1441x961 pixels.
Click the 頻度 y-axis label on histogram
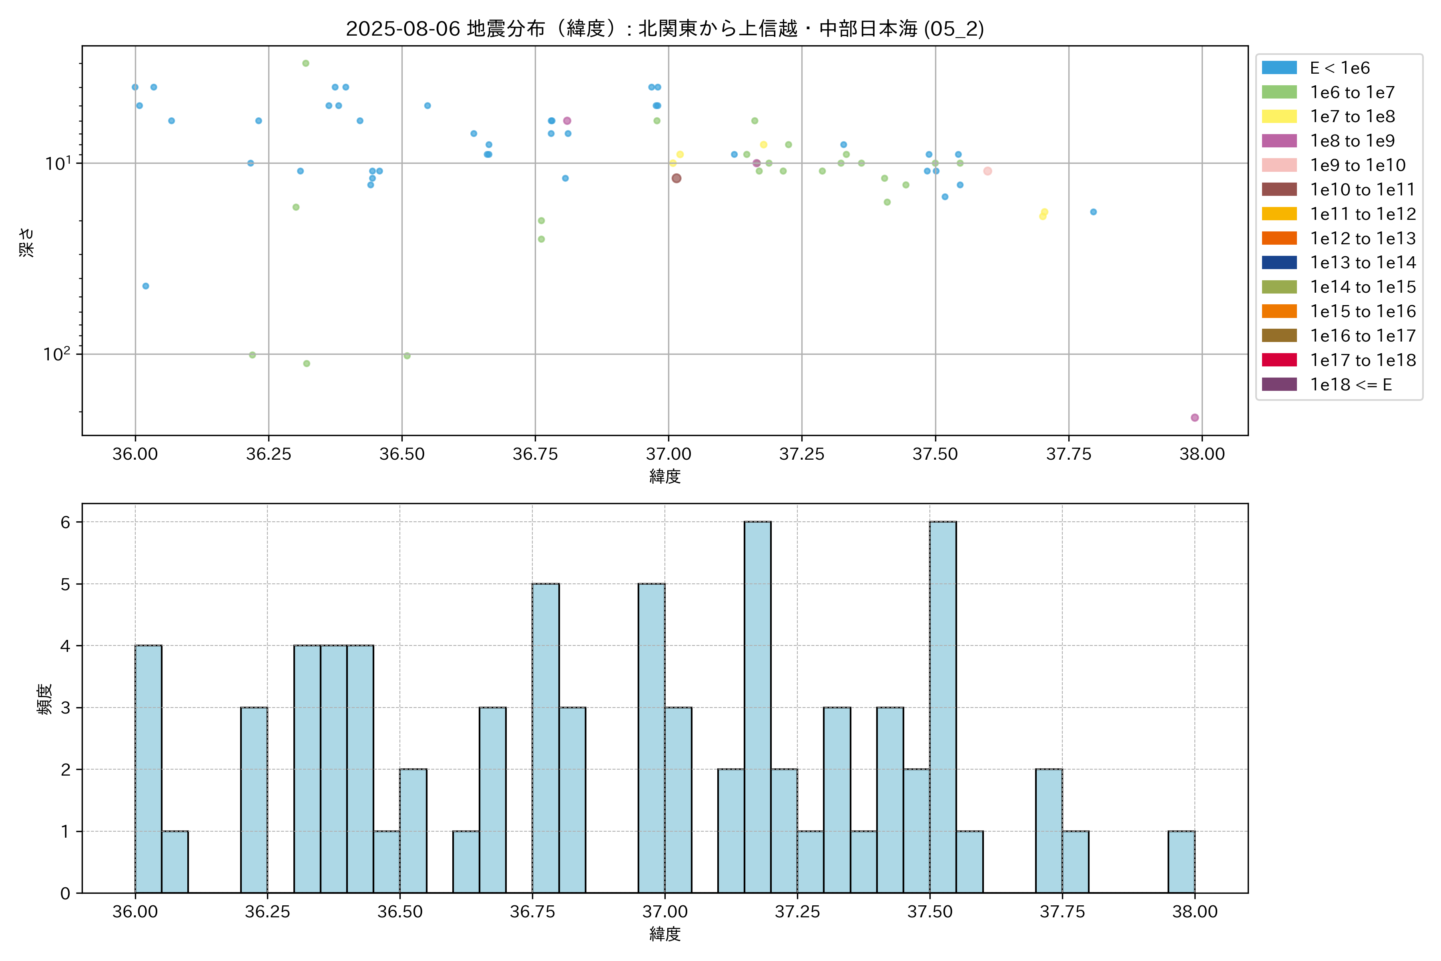click(44, 699)
